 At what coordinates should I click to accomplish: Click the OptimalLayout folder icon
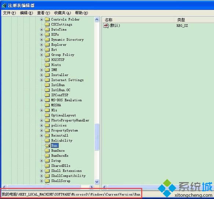point(47,115)
